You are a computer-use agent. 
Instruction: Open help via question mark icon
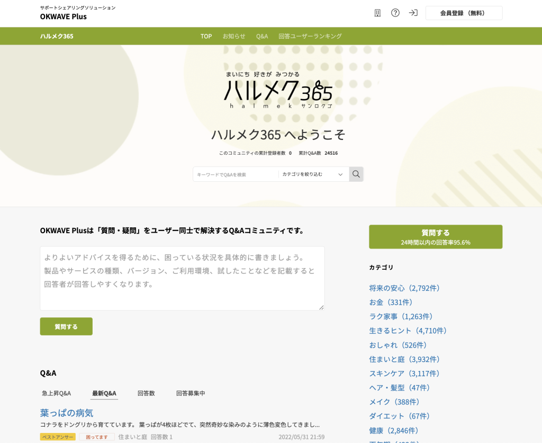pyautogui.click(x=395, y=13)
